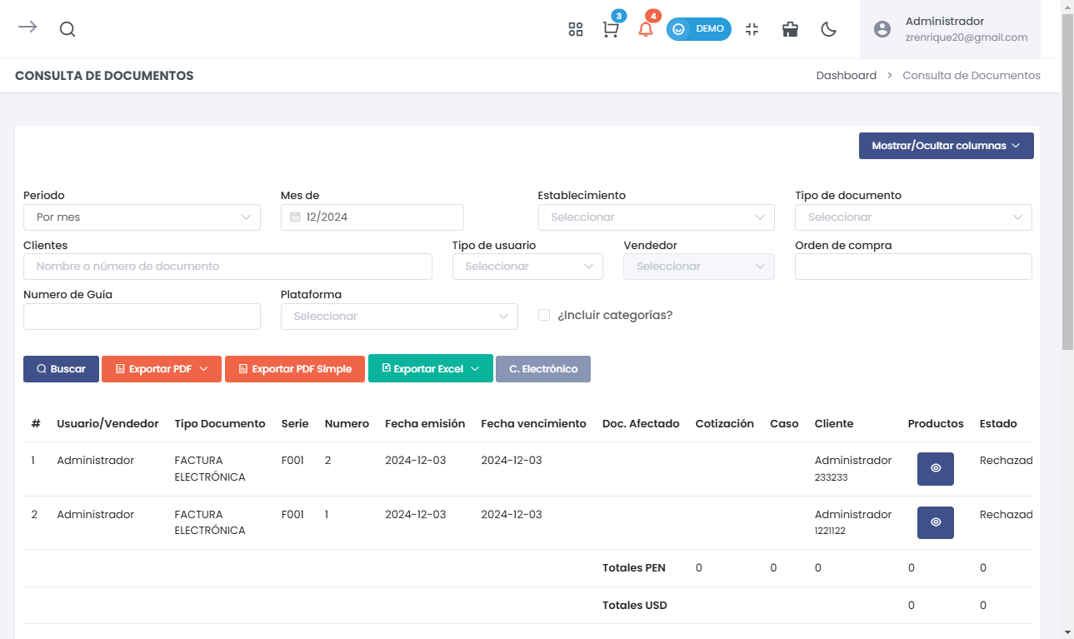1074x639 pixels.
Task: Click Exportar PDF Simple button
Action: (x=295, y=369)
